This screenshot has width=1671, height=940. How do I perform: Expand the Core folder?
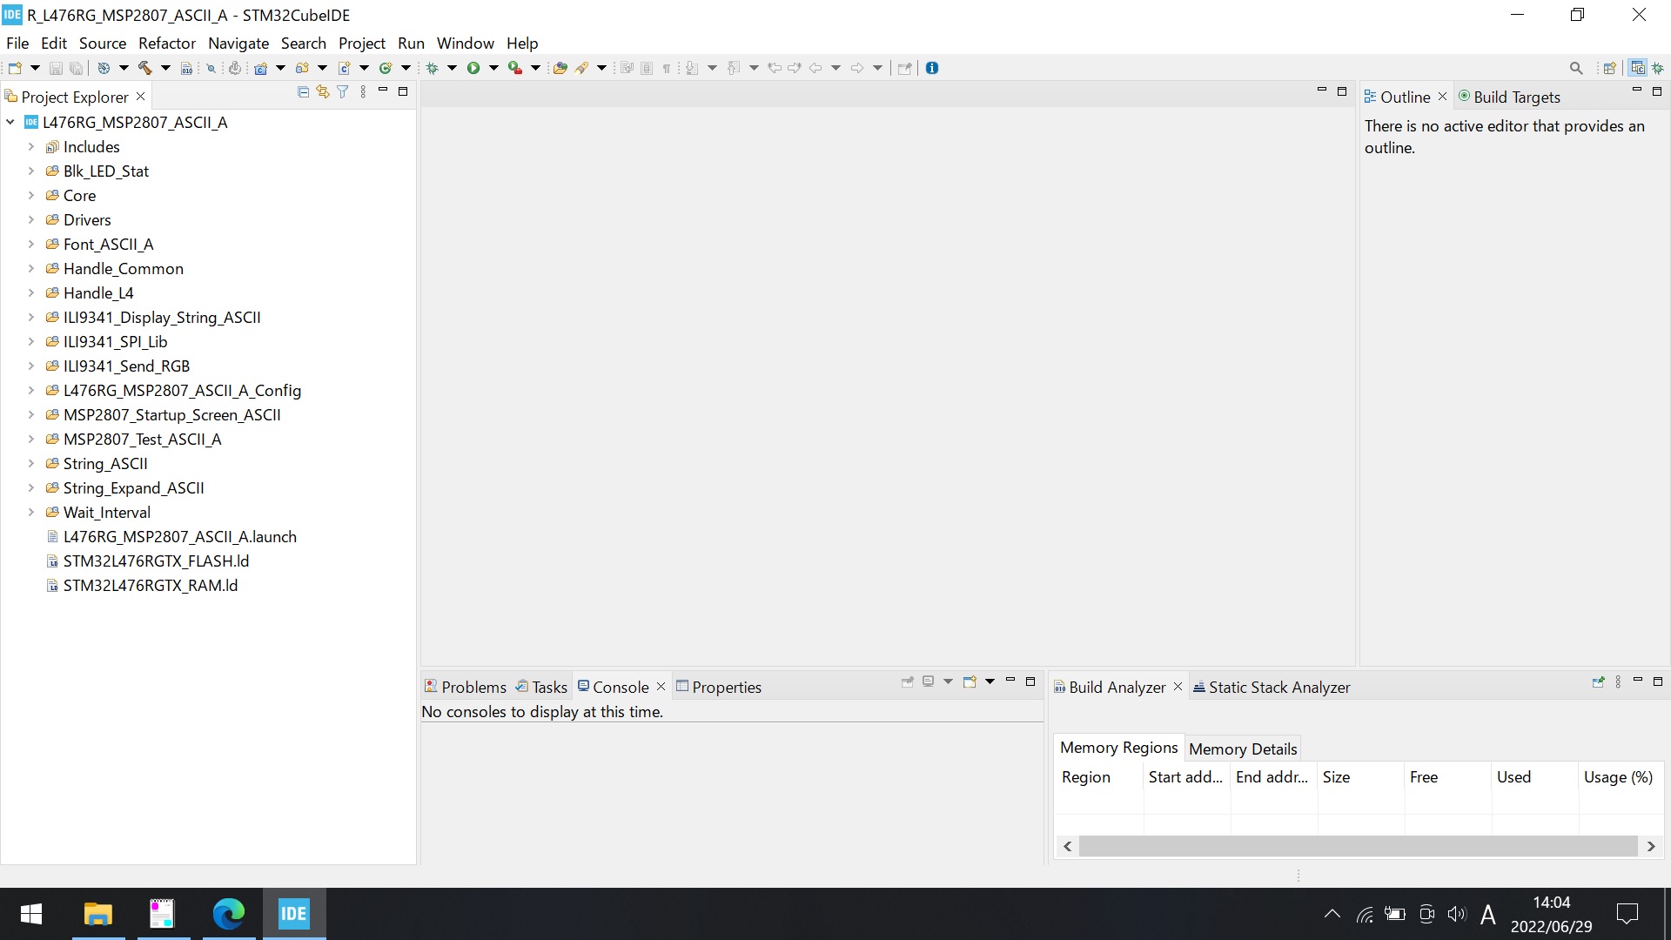point(31,196)
